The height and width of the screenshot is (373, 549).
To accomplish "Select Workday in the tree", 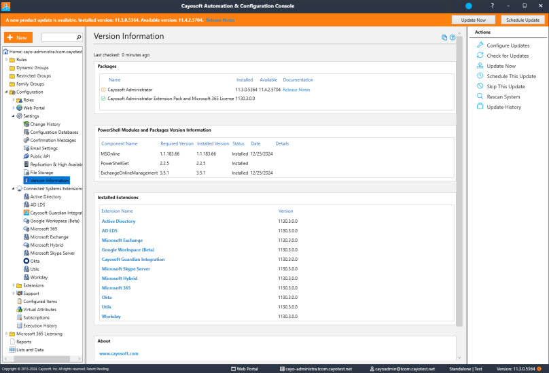I will [39, 277].
